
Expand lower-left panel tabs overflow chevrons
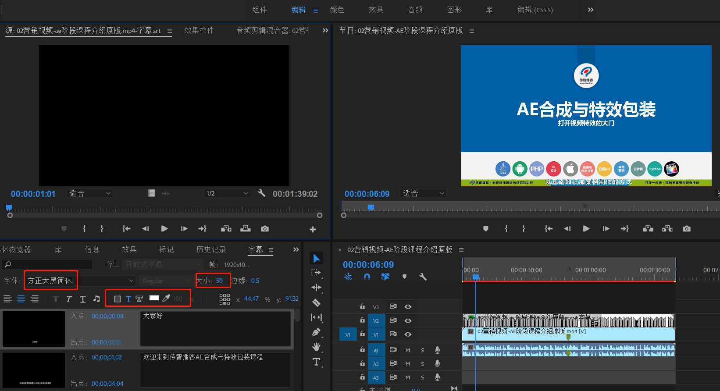click(296, 249)
